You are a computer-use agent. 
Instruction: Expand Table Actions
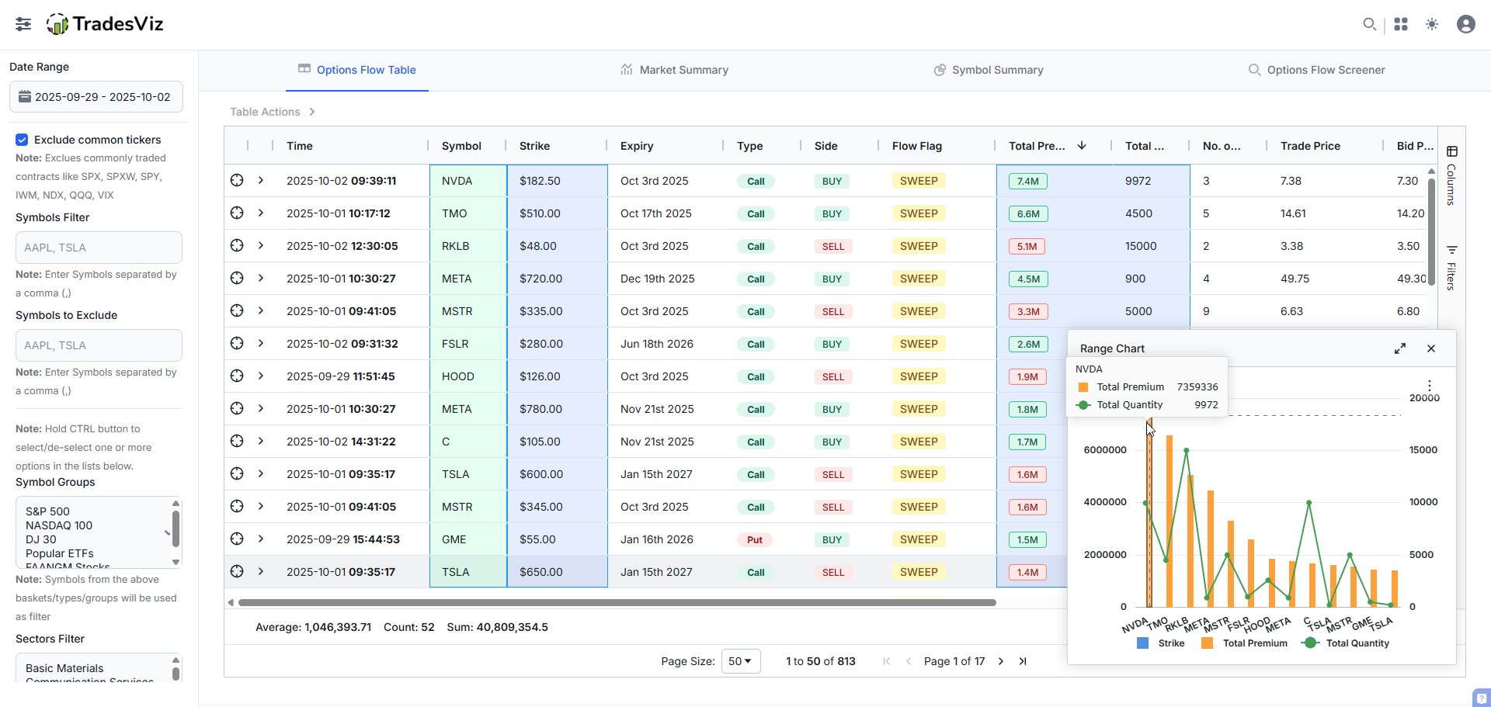click(273, 112)
